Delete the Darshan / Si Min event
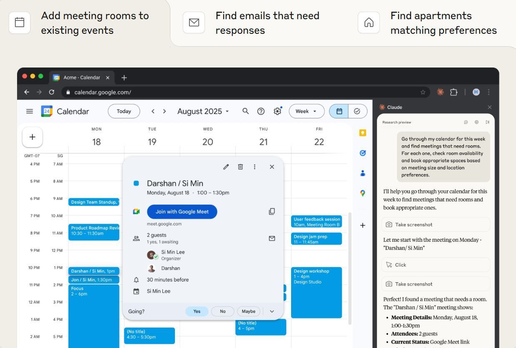Screen dimensions: 516x348 coord(240,167)
